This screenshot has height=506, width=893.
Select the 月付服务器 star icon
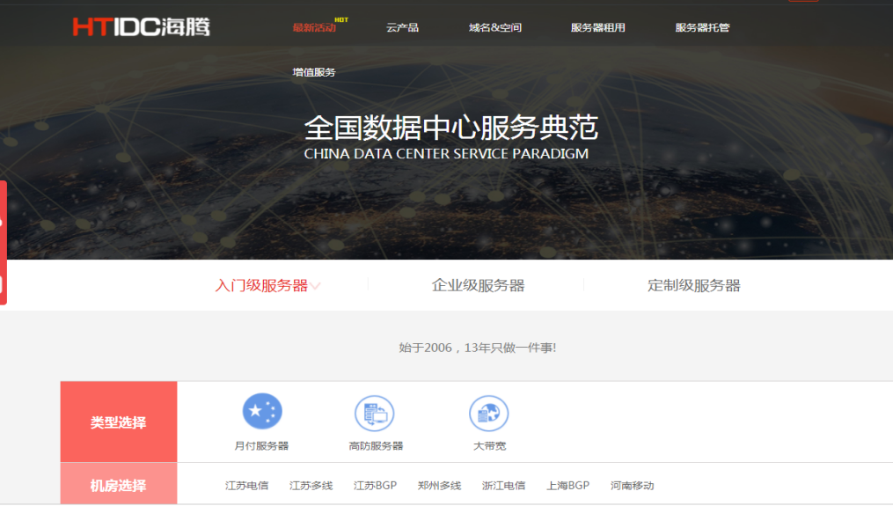[x=262, y=412]
